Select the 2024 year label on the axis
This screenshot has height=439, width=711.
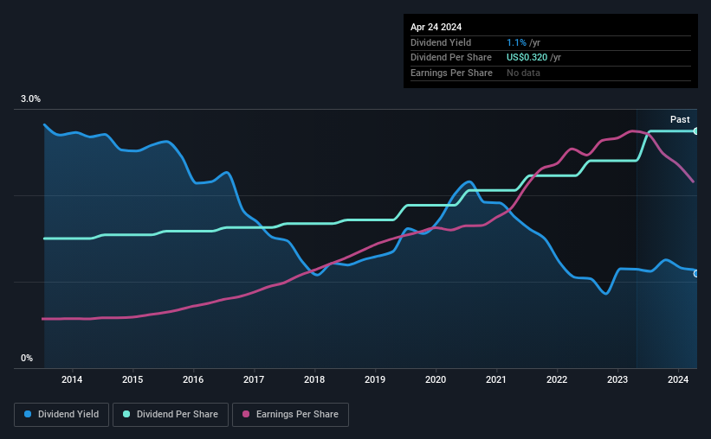coord(678,379)
